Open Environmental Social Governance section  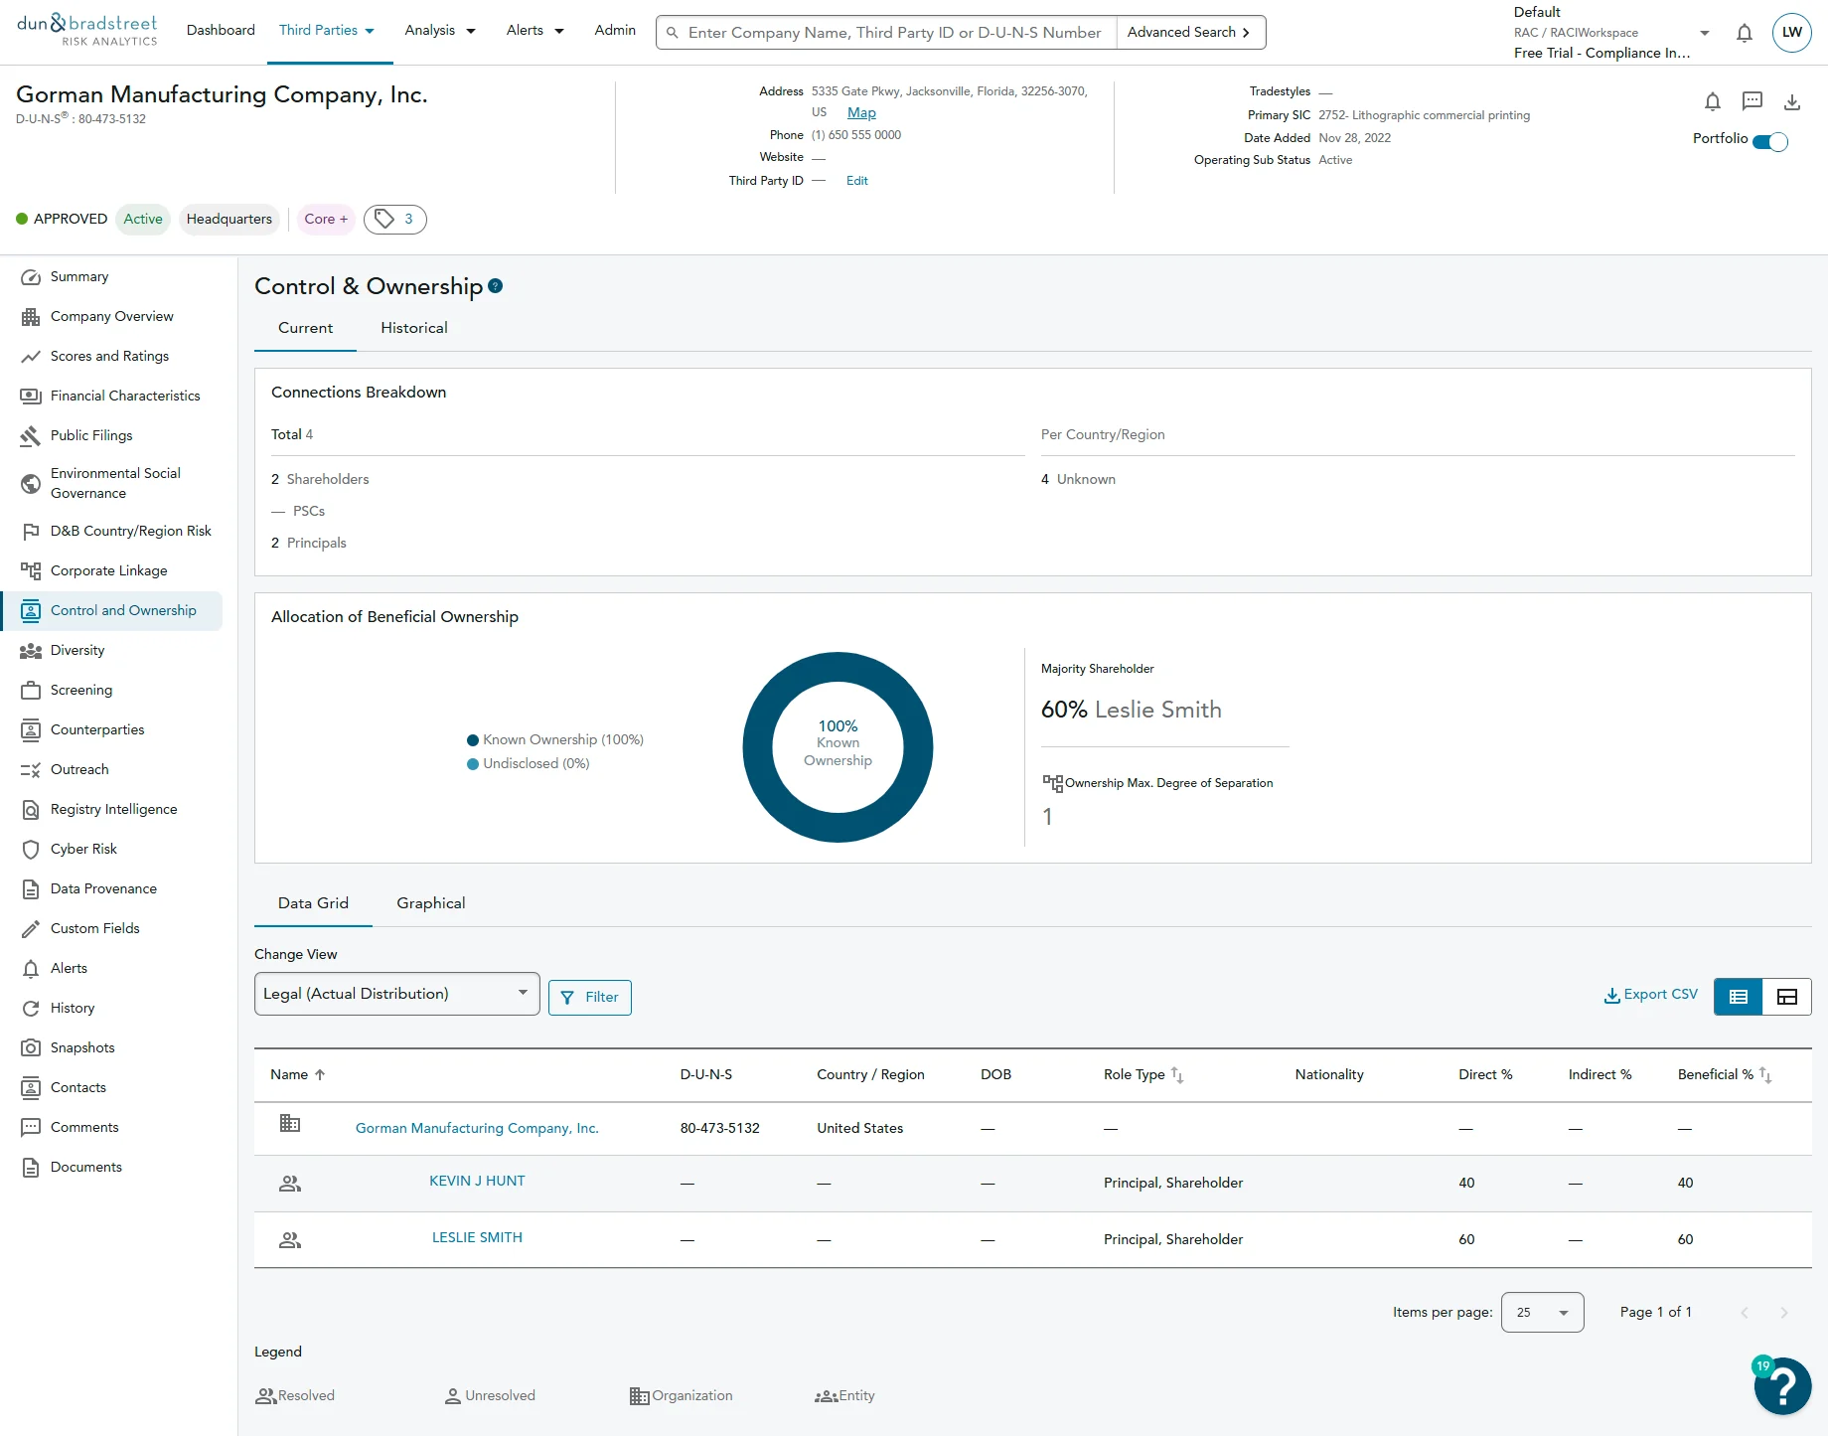[115, 483]
